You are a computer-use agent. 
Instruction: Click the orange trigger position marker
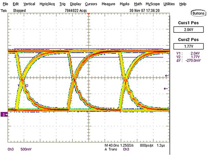[88, 14]
